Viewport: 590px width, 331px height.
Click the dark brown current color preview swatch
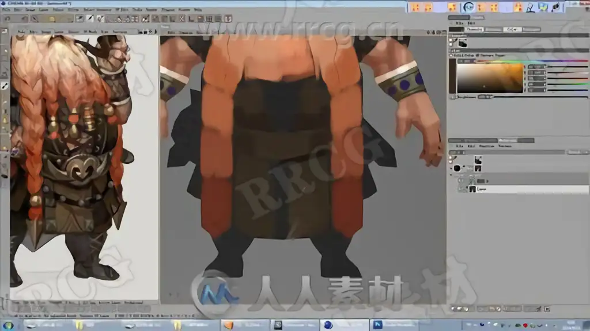(x=452, y=76)
